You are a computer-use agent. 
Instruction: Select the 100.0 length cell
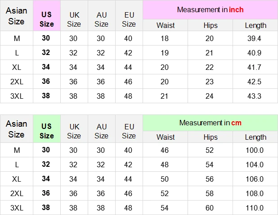[256, 150]
